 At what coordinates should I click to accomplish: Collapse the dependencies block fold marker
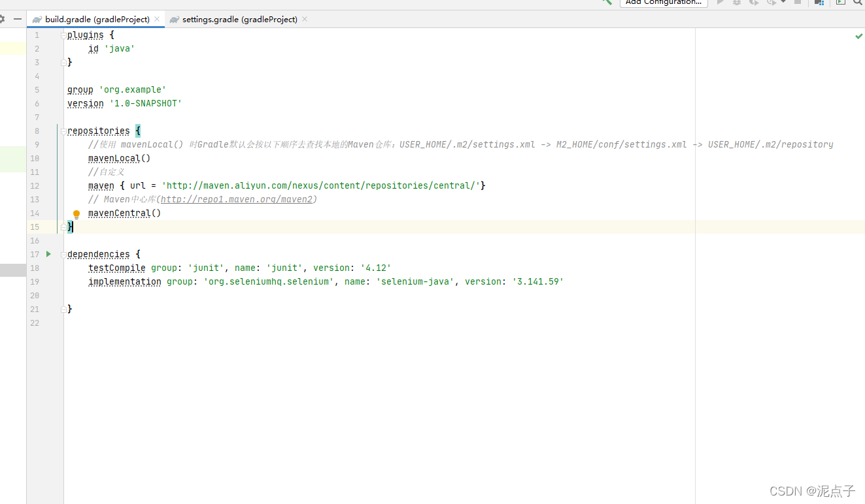pos(63,255)
